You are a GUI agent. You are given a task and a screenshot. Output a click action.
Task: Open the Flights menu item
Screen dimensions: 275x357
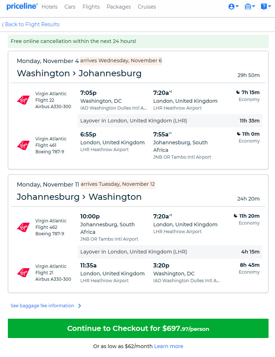tap(91, 7)
